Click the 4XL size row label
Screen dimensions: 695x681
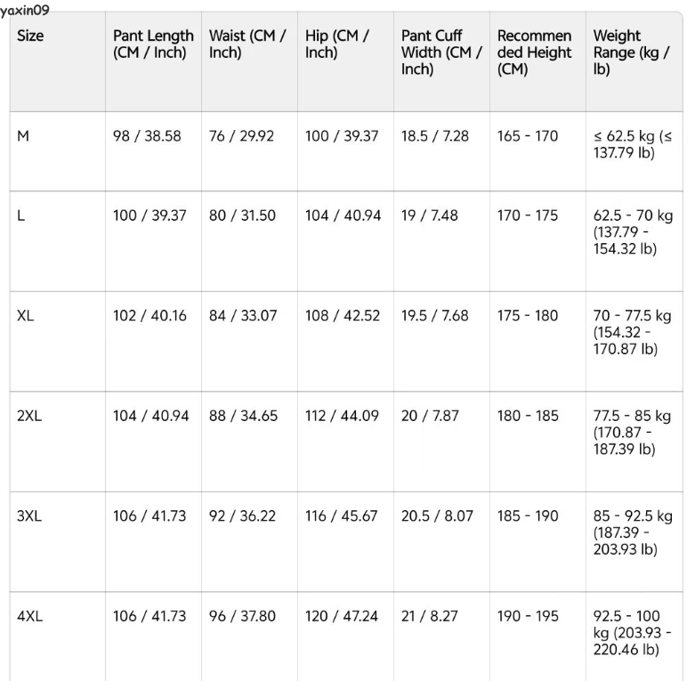pos(29,616)
